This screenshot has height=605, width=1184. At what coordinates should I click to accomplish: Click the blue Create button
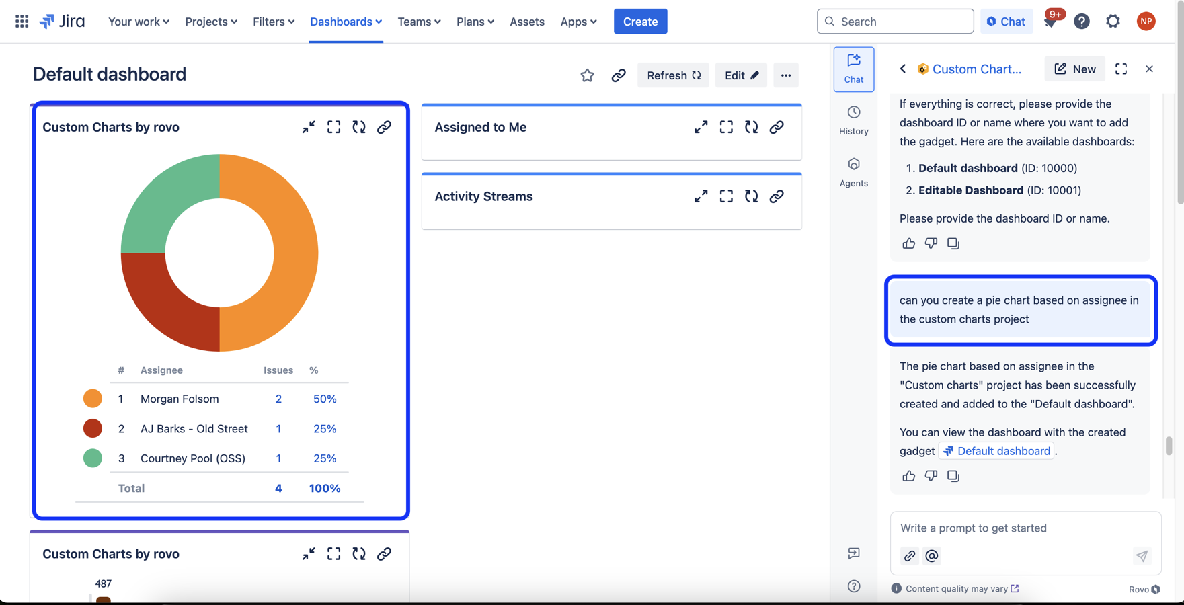coord(640,22)
